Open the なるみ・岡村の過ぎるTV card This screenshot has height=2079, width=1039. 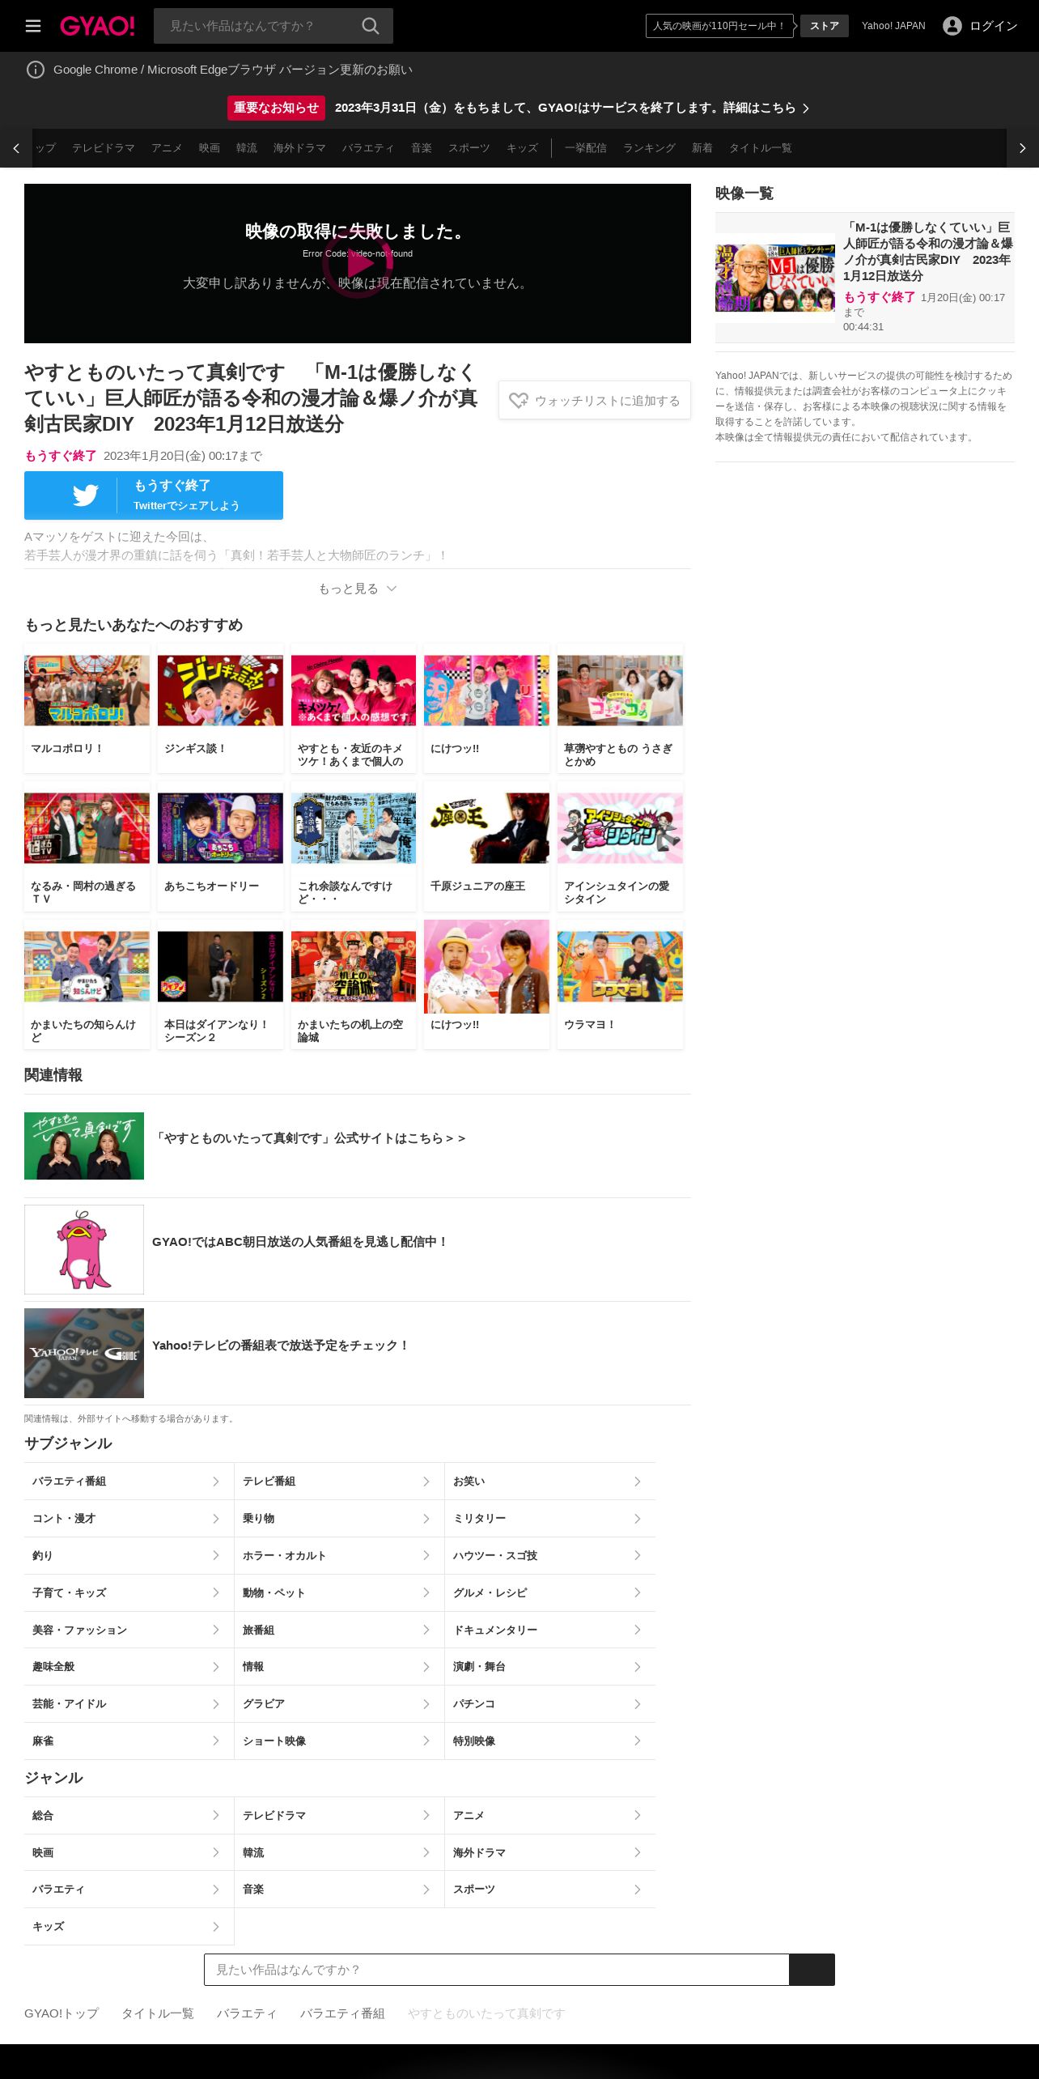[87, 847]
